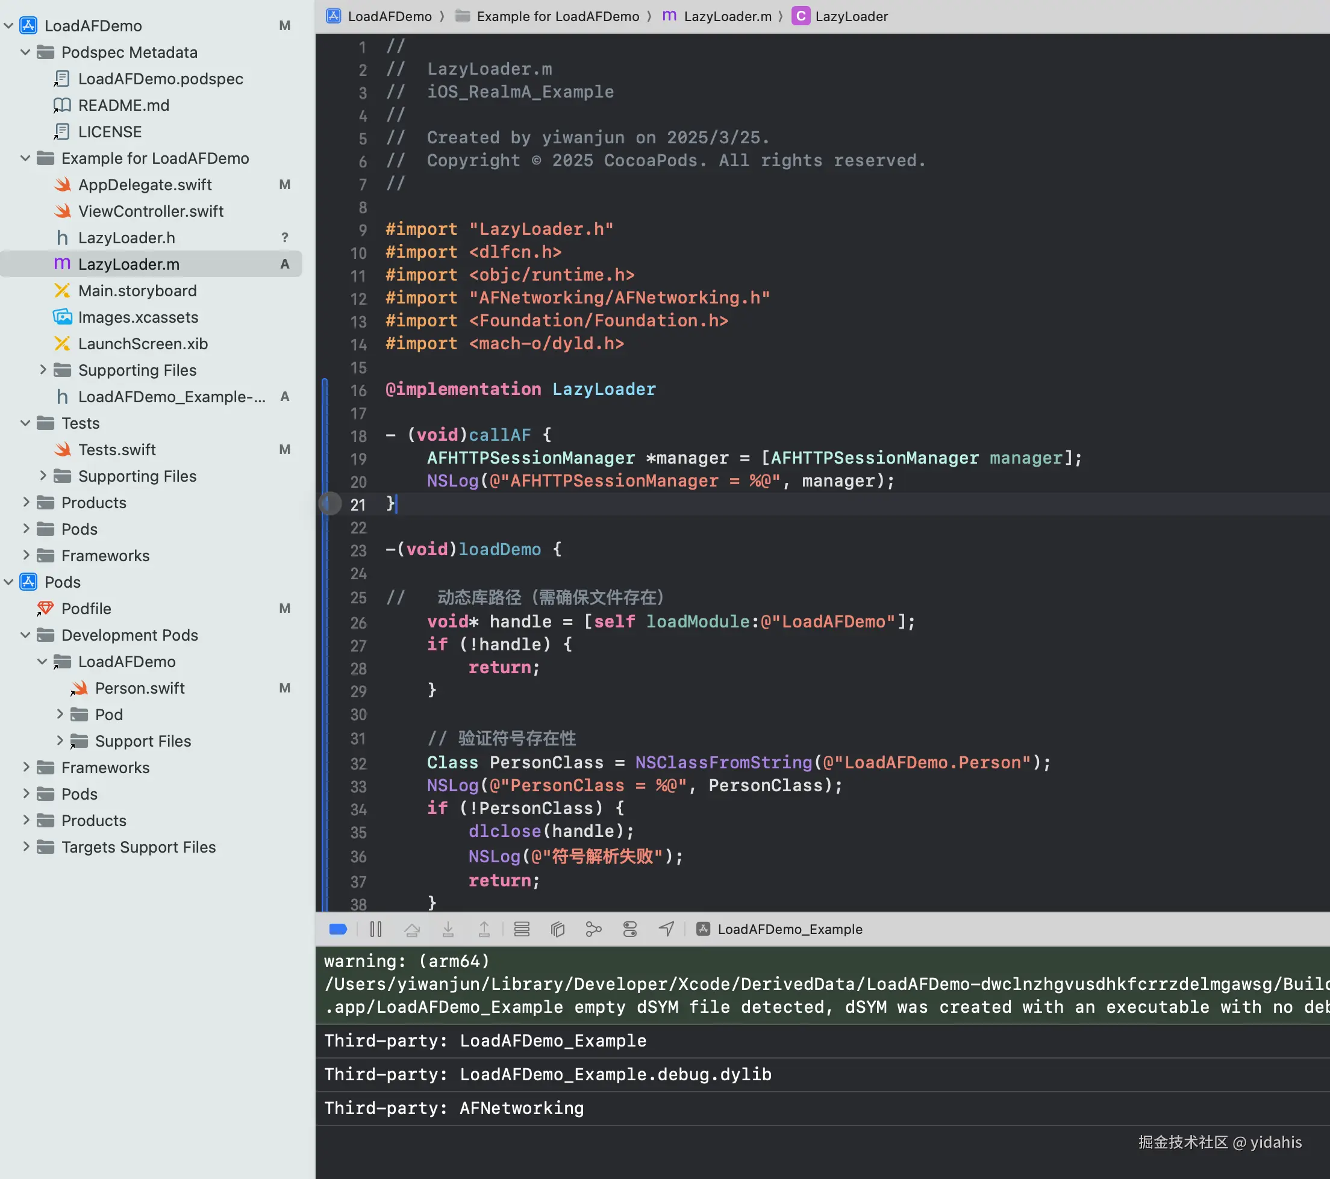Choose the LoadAFDemo_Example process in debug bar
Viewport: 1330px width, 1179px height.
(789, 929)
